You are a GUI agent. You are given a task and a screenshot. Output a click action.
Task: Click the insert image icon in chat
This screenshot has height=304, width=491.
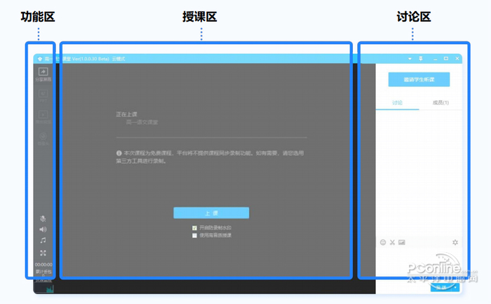tap(402, 242)
